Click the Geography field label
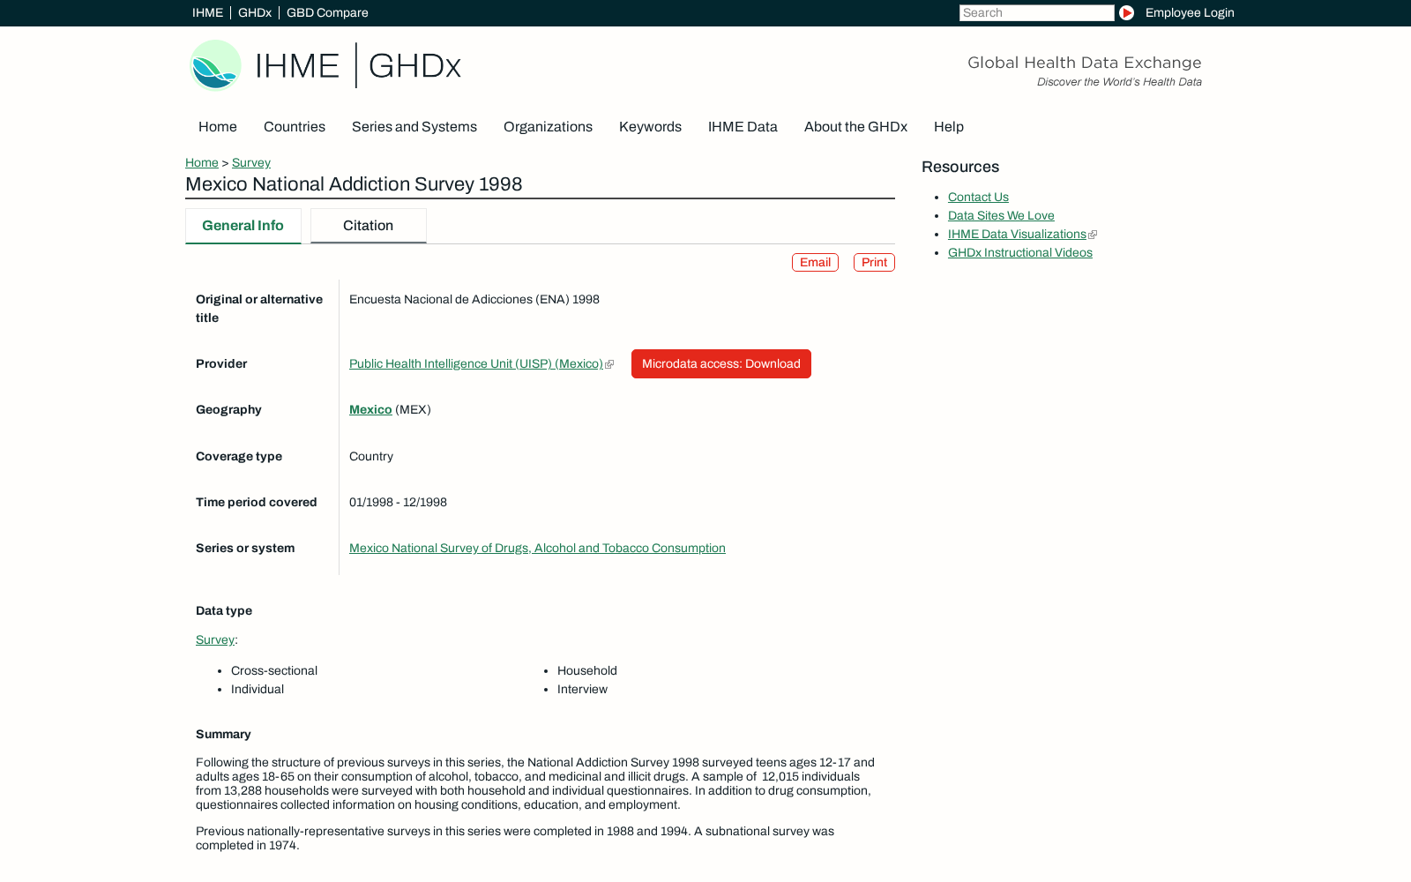The height and width of the screenshot is (882, 1411). (228, 410)
